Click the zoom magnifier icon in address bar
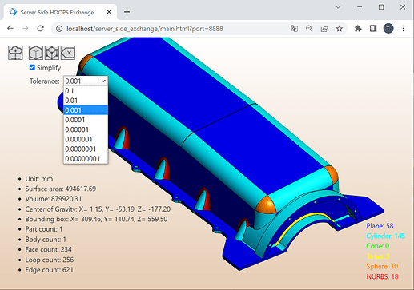 (309, 29)
